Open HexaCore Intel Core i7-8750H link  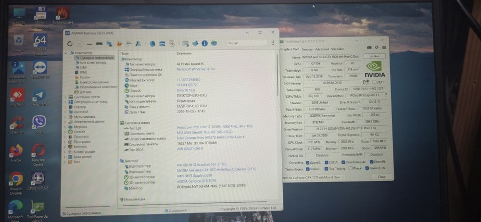[x=215, y=126]
